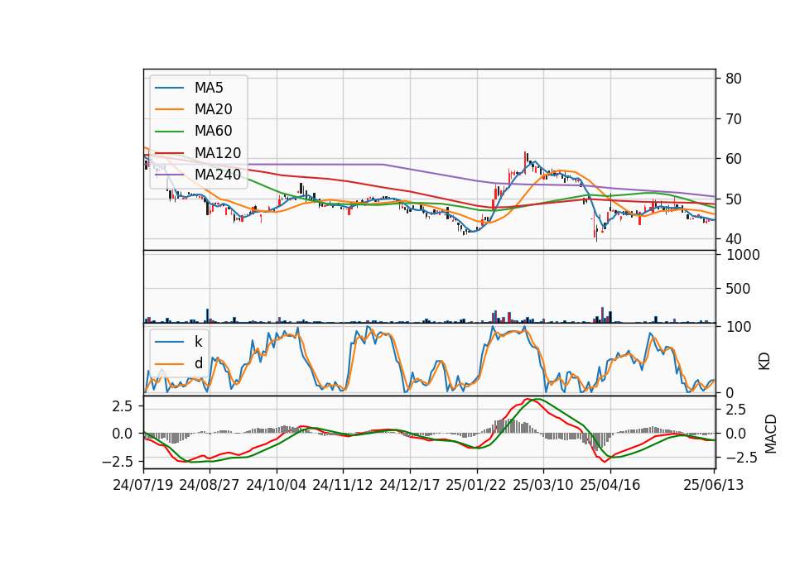The width and height of the screenshot is (795, 571).
Task: Click the 24/11/12 date label
Action: [343, 485]
